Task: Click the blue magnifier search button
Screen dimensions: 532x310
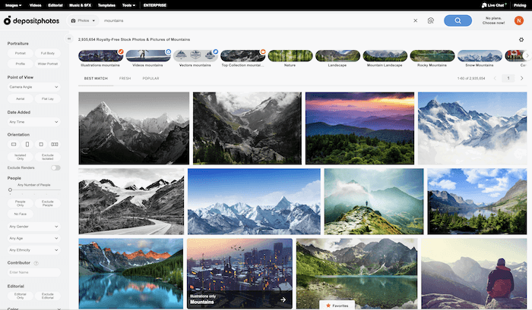Action: coord(458,20)
